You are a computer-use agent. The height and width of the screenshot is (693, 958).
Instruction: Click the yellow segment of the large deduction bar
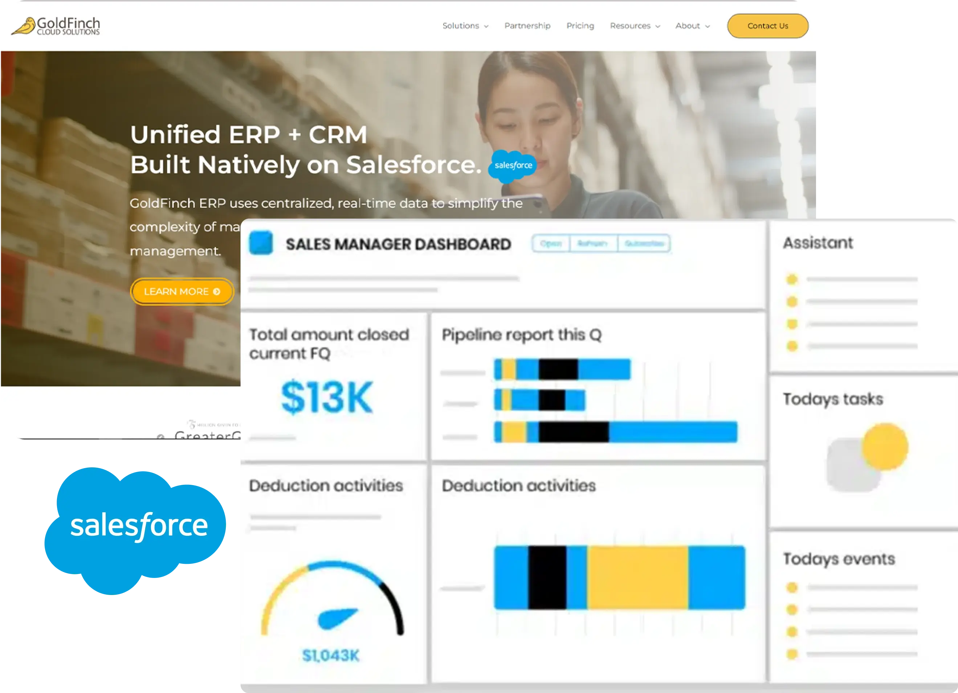pos(637,577)
